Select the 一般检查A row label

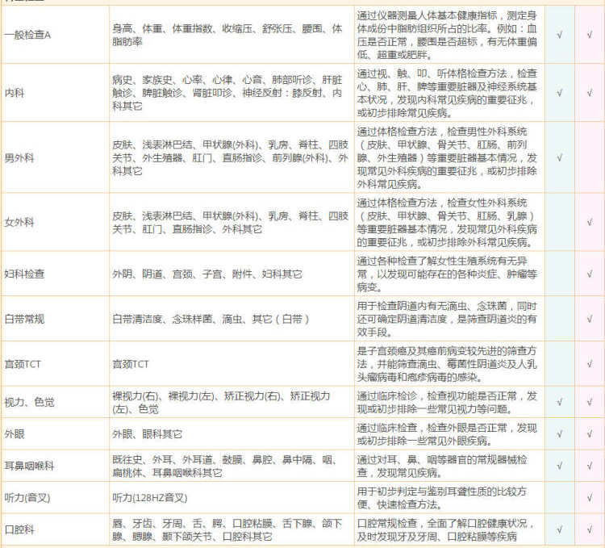28,36
